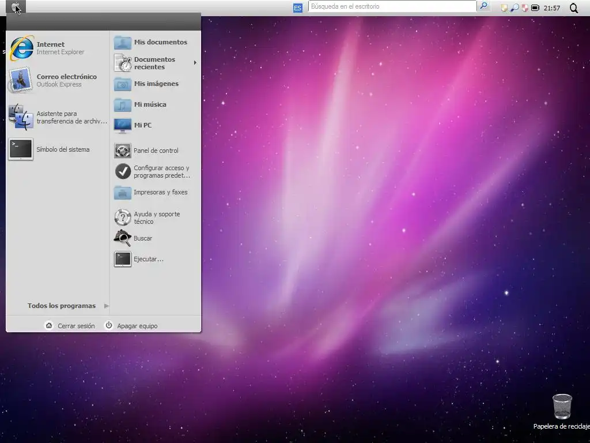Open Mi PC monitor icon
This screenshot has width=590, height=443.
pyautogui.click(x=122, y=125)
